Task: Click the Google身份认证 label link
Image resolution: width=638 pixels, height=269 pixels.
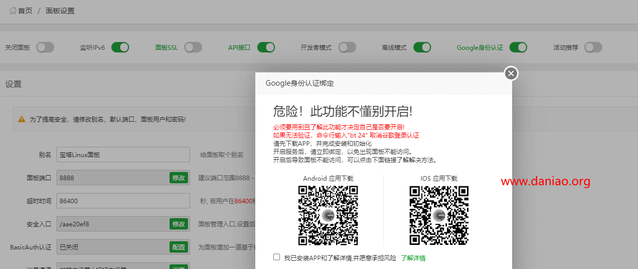Action: tap(480, 48)
